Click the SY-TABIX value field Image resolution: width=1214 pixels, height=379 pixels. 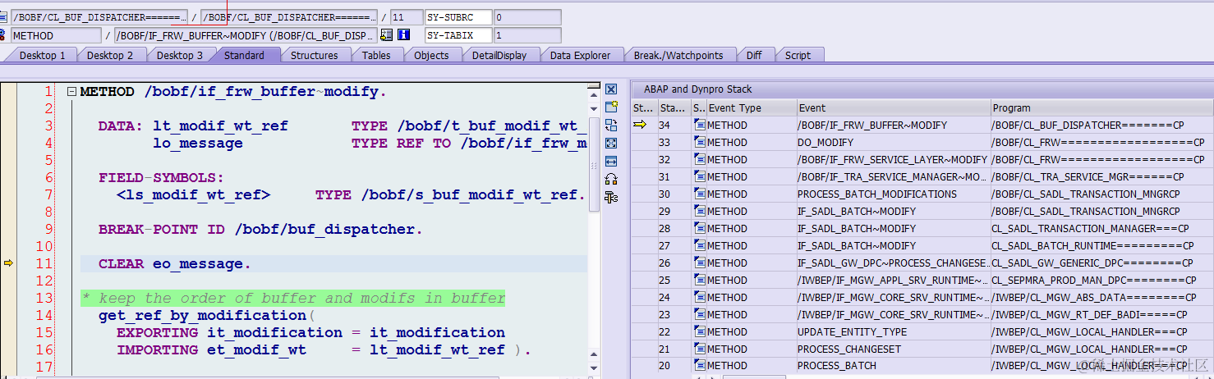(x=527, y=35)
